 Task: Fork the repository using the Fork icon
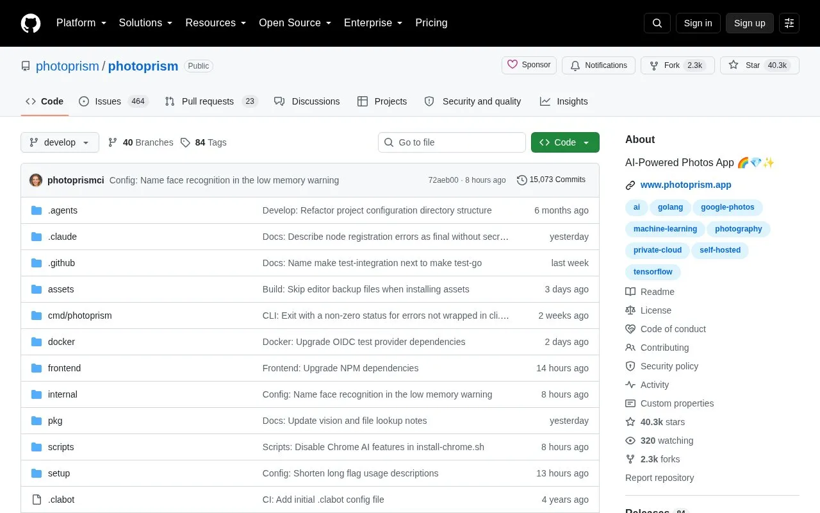654,65
